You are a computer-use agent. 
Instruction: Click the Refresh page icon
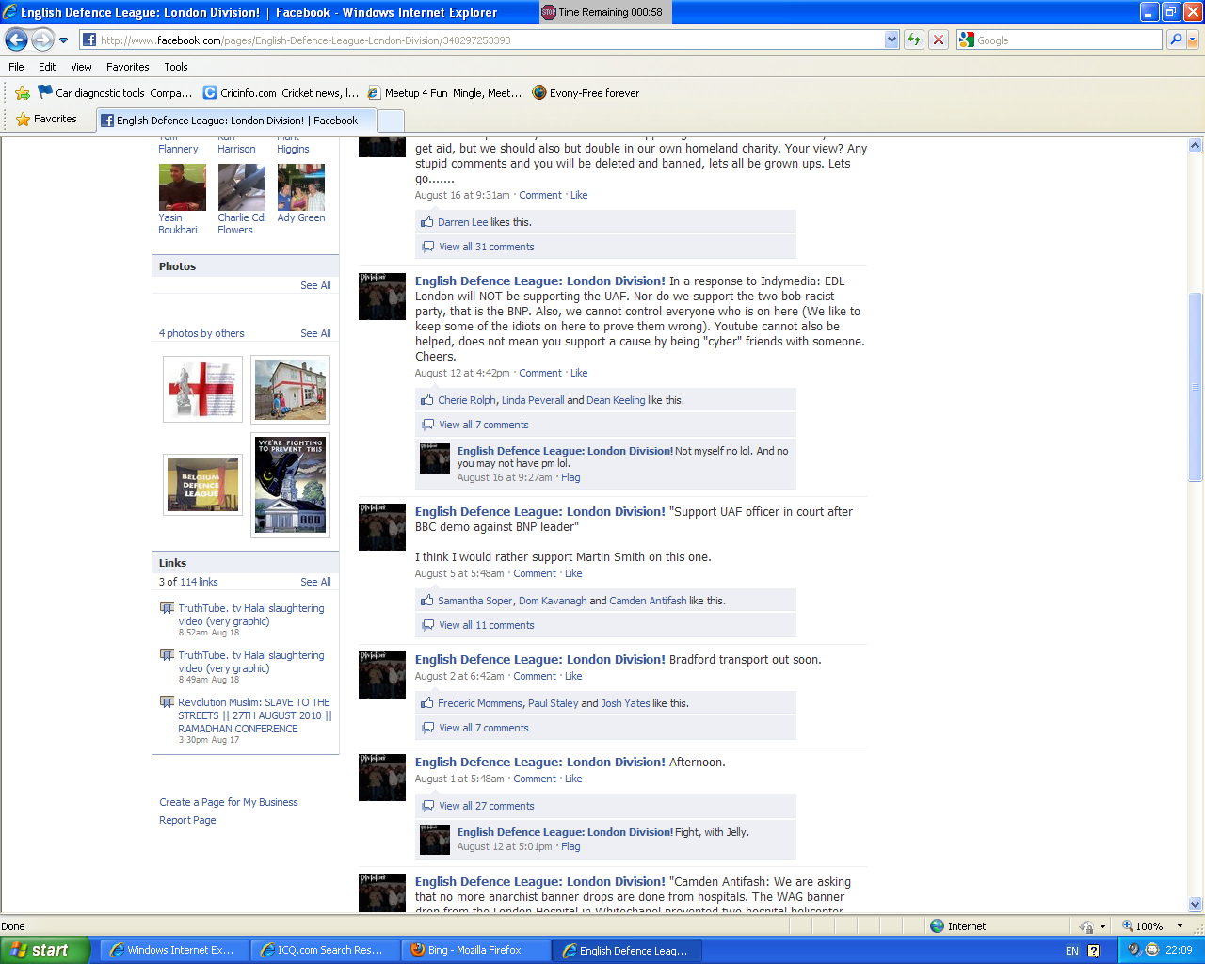tap(913, 40)
